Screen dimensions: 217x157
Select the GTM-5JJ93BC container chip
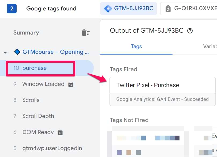pos(129,9)
